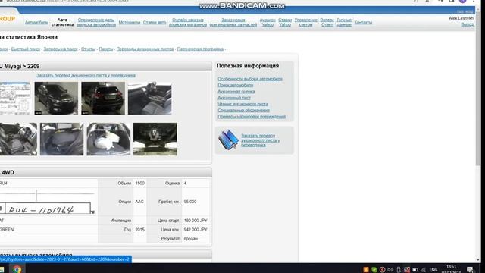Switch the ENG language indicator
The width and height of the screenshot is (485, 273).
433,270
